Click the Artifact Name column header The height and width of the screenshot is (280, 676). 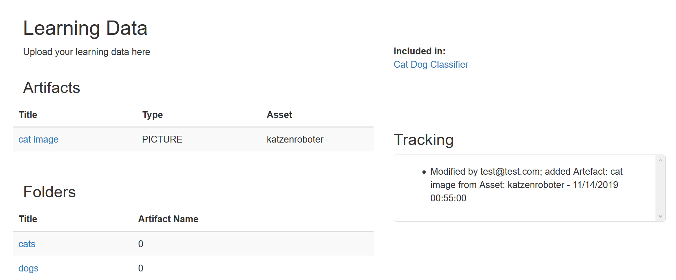pyautogui.click(x=168, y=219)
